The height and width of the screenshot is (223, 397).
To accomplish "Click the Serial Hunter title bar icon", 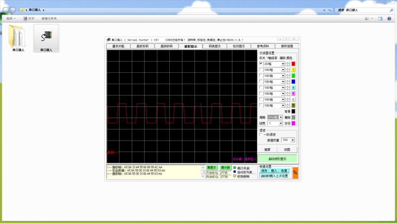I will point(108,40).
